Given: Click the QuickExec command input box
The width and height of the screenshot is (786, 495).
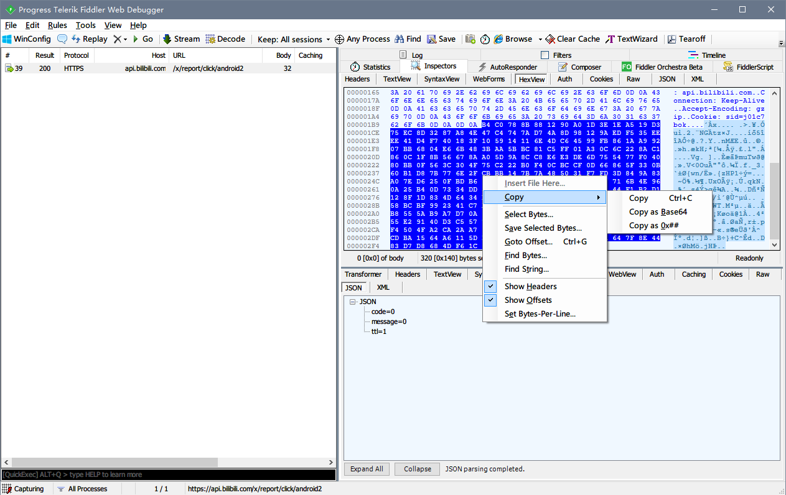Looking at the screenshot, I should pyautogui.click(x=168, y=474).
